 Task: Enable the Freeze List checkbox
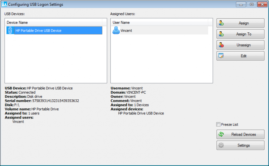click(218, 124)
